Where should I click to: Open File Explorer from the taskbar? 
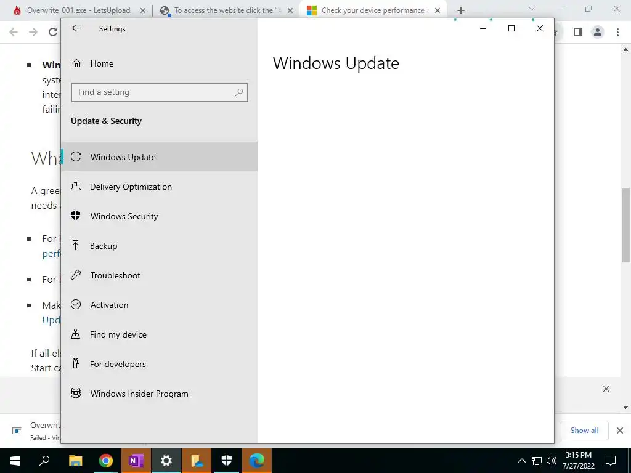(x=75, y=461)
